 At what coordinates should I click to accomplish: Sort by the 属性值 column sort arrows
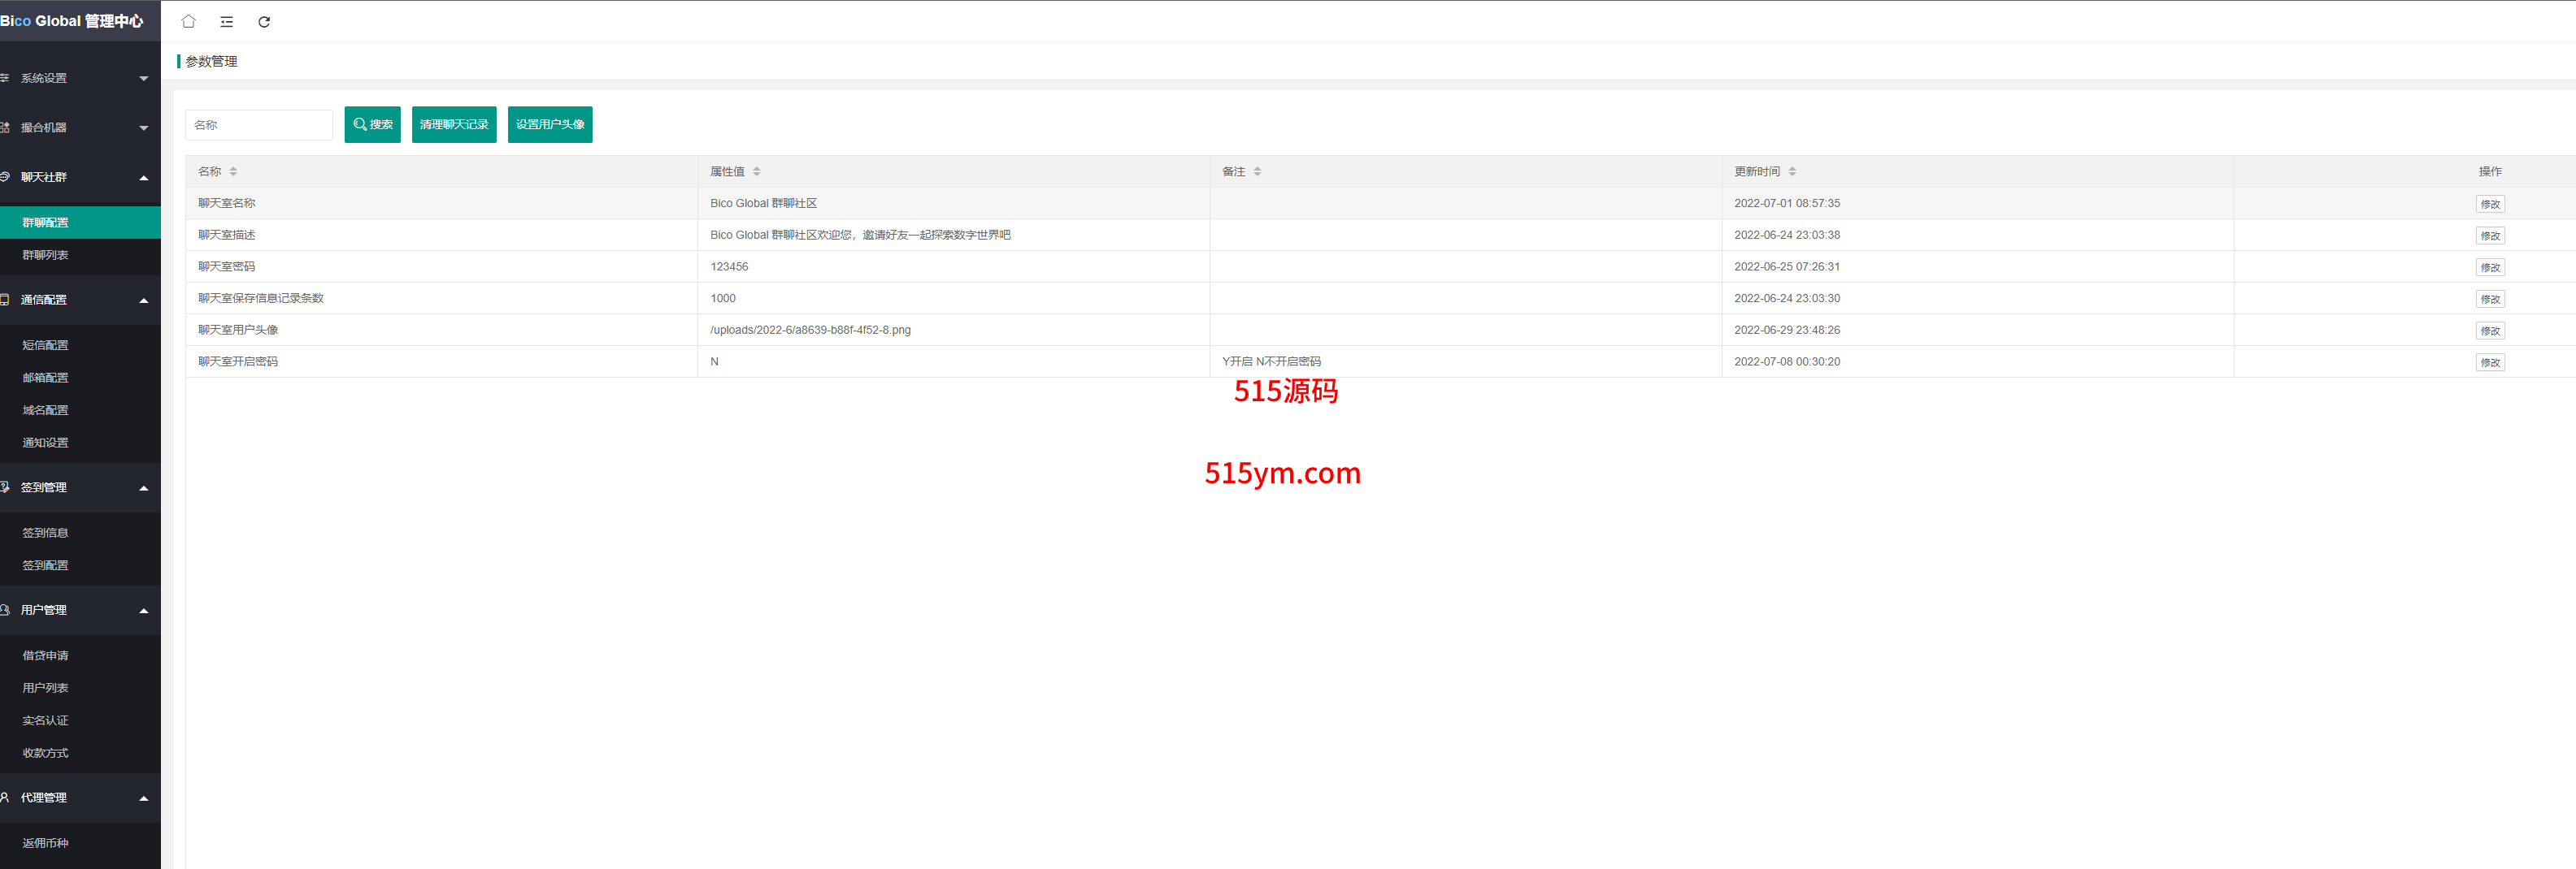point(757,172)
